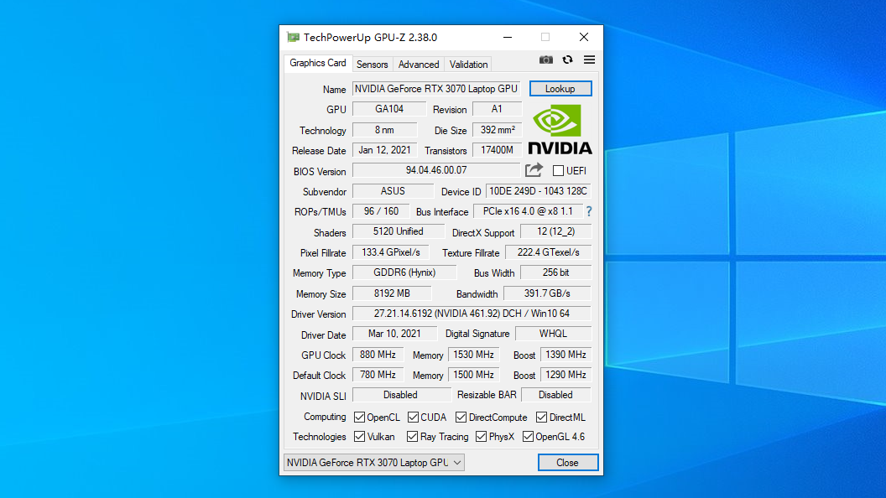Click the Bus Interface question mark icon
The width and height of the screenshot is (886, 498).
coord(589,211)
